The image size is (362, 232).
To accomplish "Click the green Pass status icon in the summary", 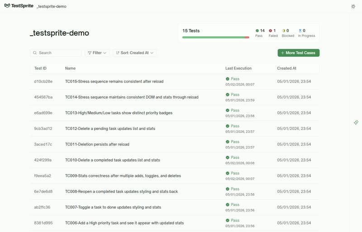I will tap(257, 31).
